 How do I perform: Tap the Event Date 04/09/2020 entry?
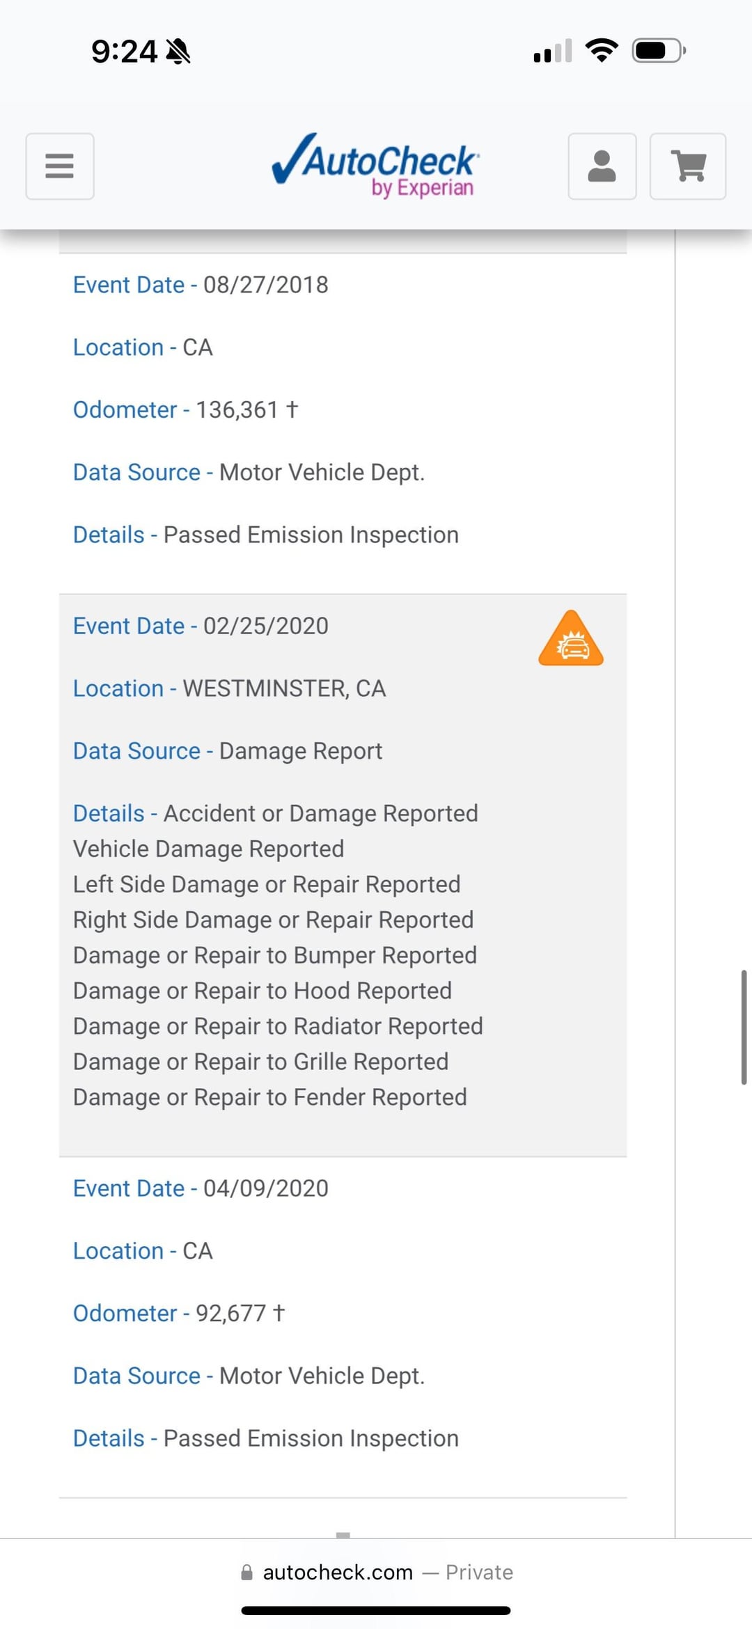201,1188
